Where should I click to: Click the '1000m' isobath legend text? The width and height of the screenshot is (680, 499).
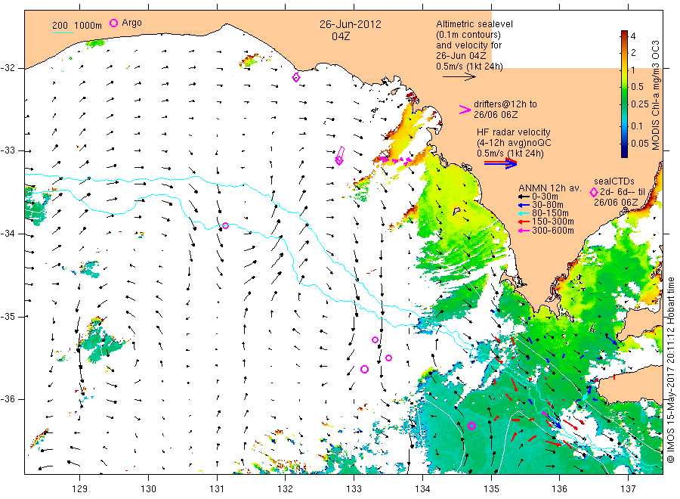pos(88,26)
